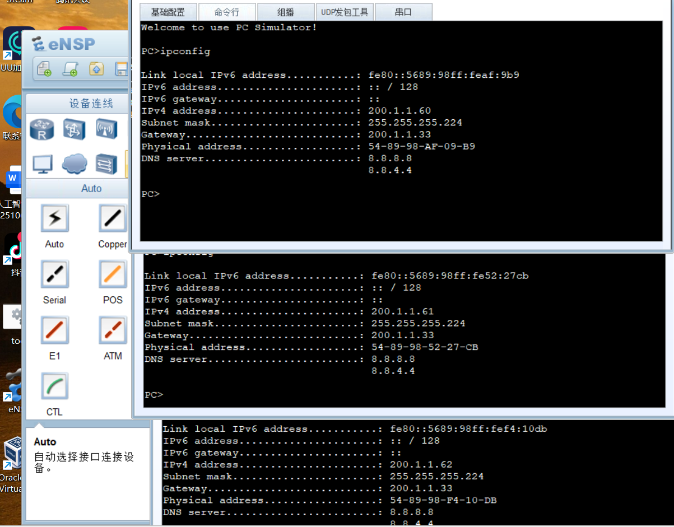This screenshot has width=674, height=527.
Task: Open the Word document on desktop
Action: 12,180
